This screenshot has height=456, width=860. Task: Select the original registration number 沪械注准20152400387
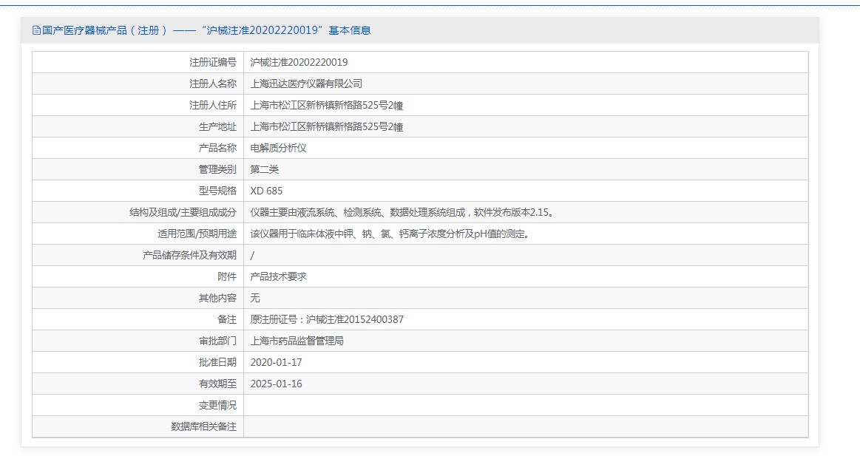[355, 319]
